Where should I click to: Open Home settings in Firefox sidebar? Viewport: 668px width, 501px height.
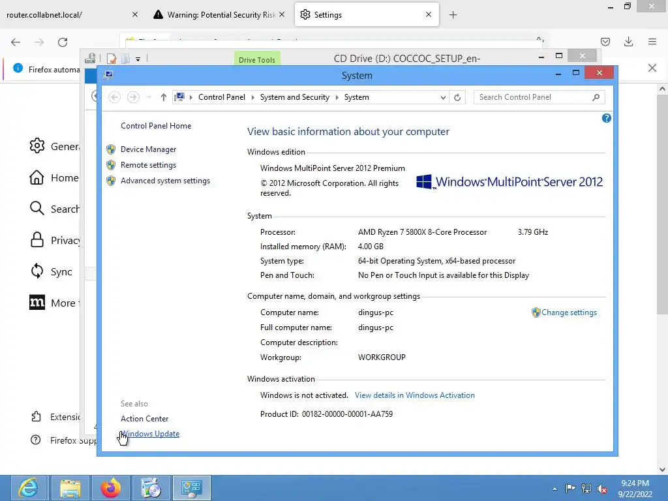[54, 177]
